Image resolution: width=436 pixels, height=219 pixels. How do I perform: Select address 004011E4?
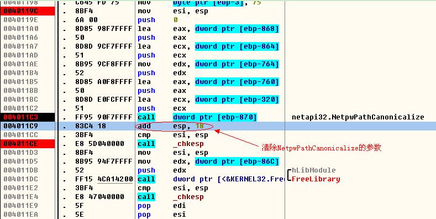point(21,197)
